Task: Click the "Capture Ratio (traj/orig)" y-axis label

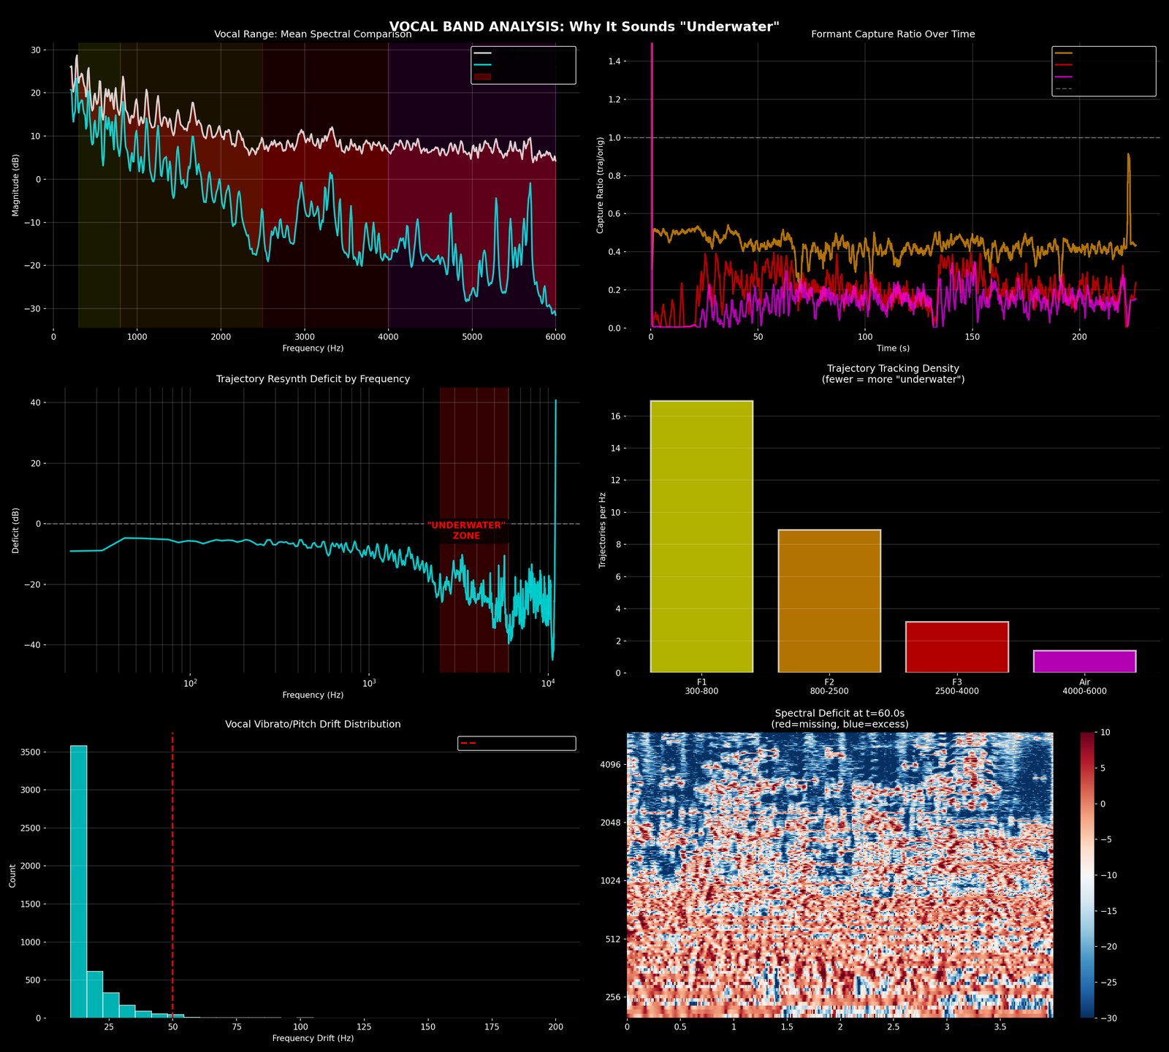Action: [600, 186]
